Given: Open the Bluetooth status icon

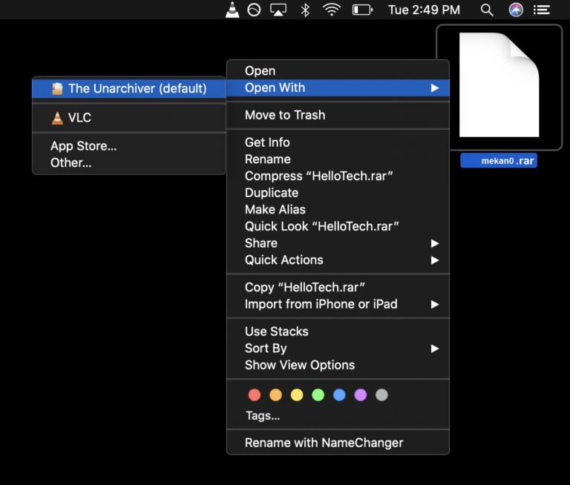Looking at the screenshot, I should tap(304, 10).
